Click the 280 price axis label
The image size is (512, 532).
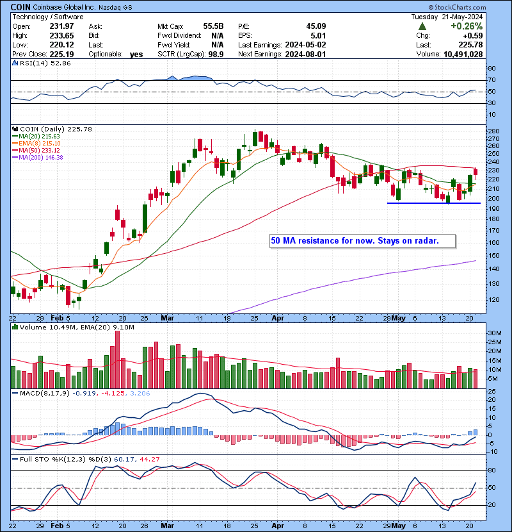[494, 131]
